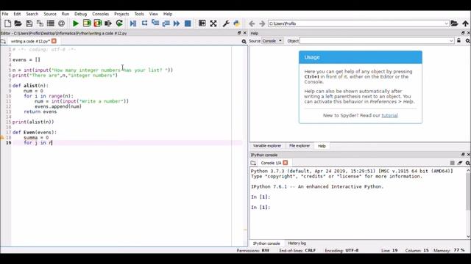Expand the Object combo box dropdown

point(451,41)
